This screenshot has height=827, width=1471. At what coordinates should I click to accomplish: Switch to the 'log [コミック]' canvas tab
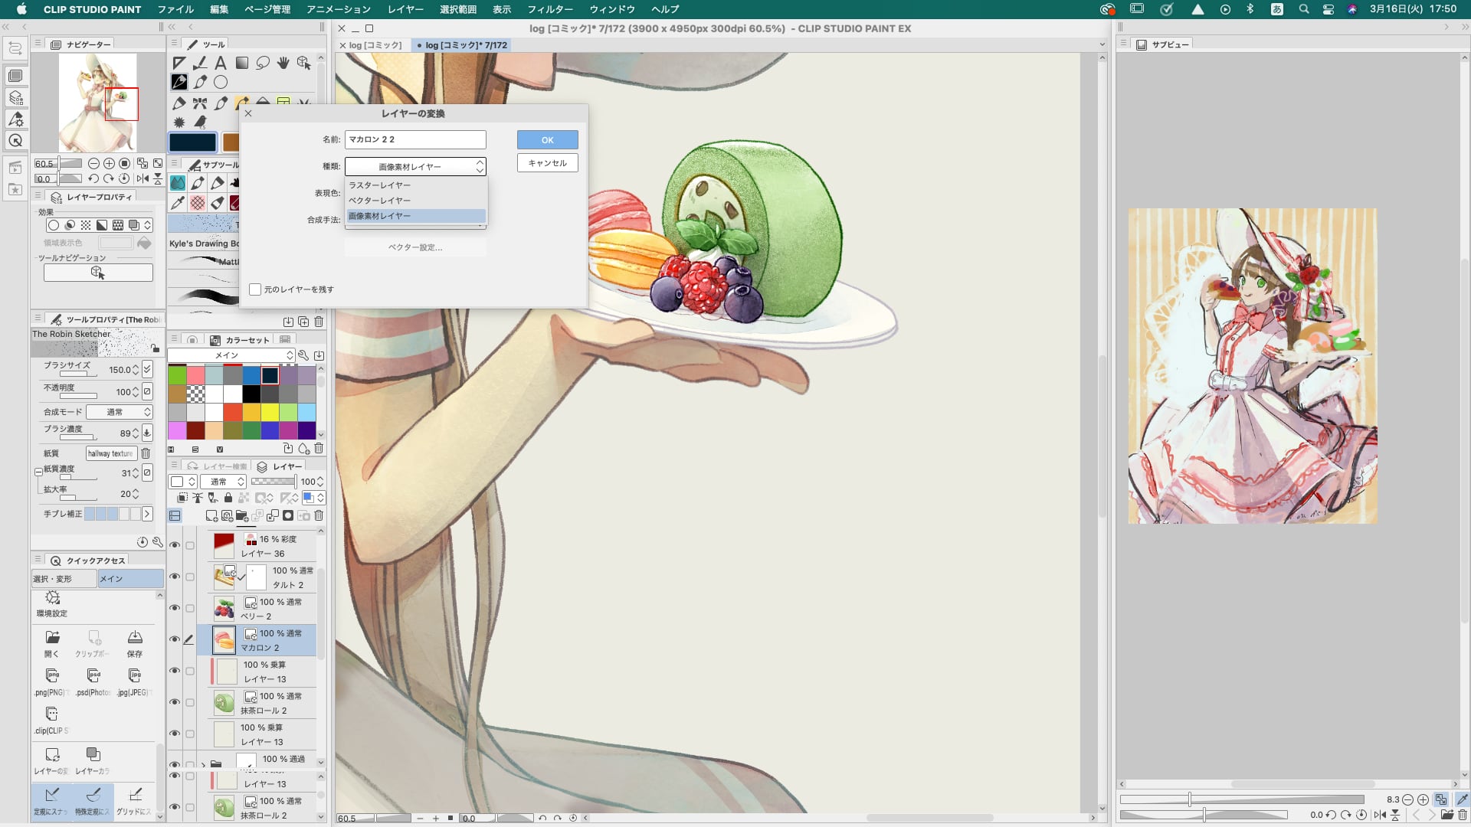pyautogui.click(x=375, y=45)
